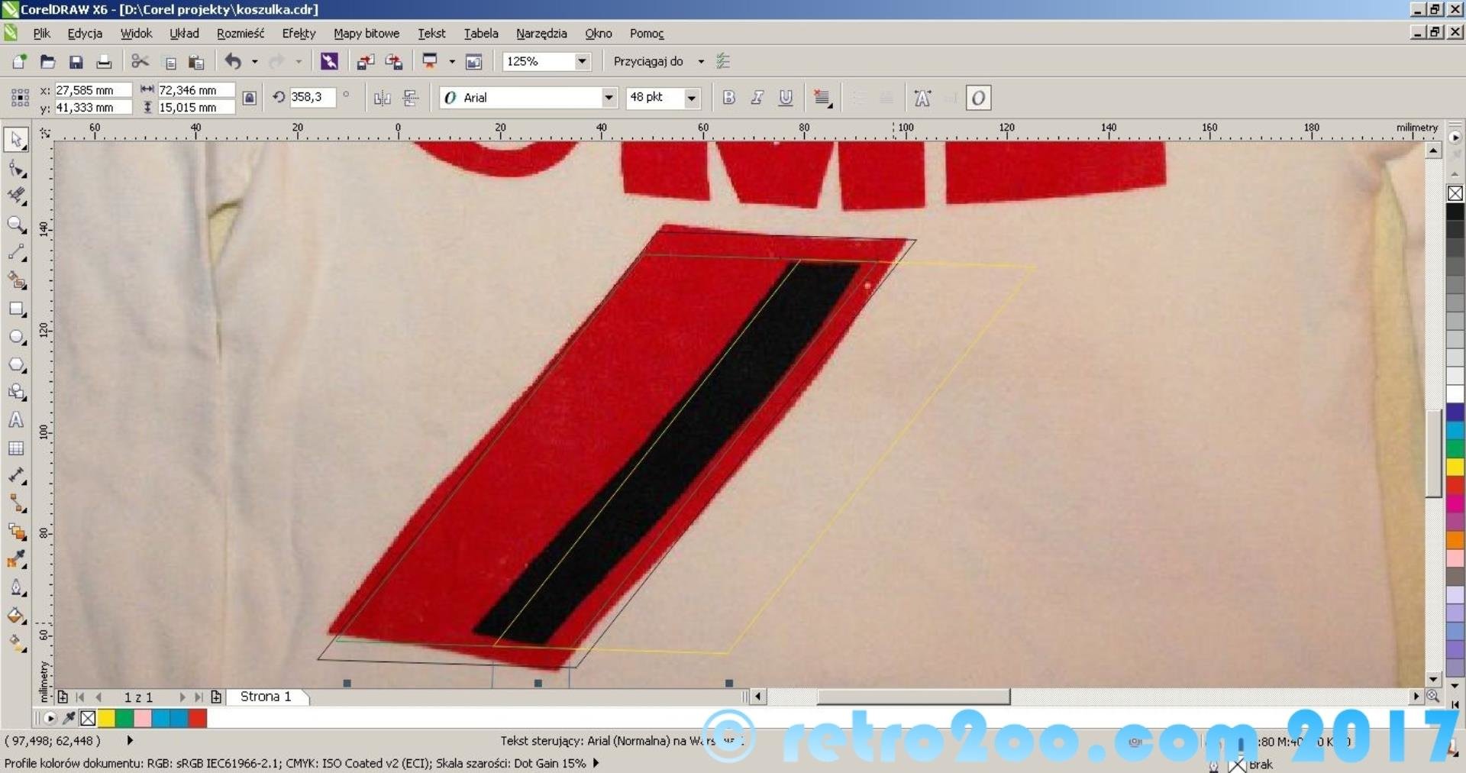Click the Undo arrow icon

point(233,62)
